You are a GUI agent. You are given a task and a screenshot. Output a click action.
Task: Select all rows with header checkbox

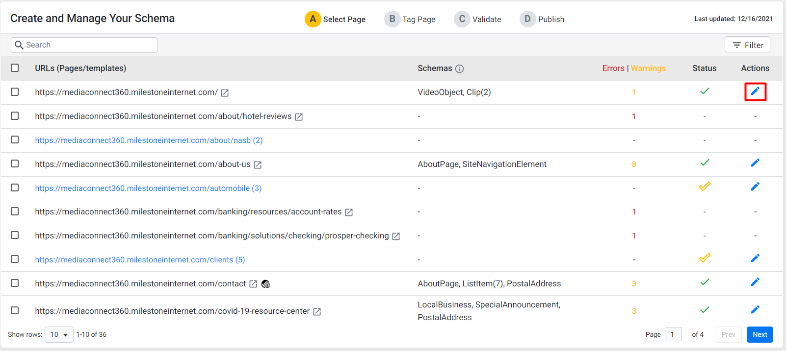pos(15,68)
